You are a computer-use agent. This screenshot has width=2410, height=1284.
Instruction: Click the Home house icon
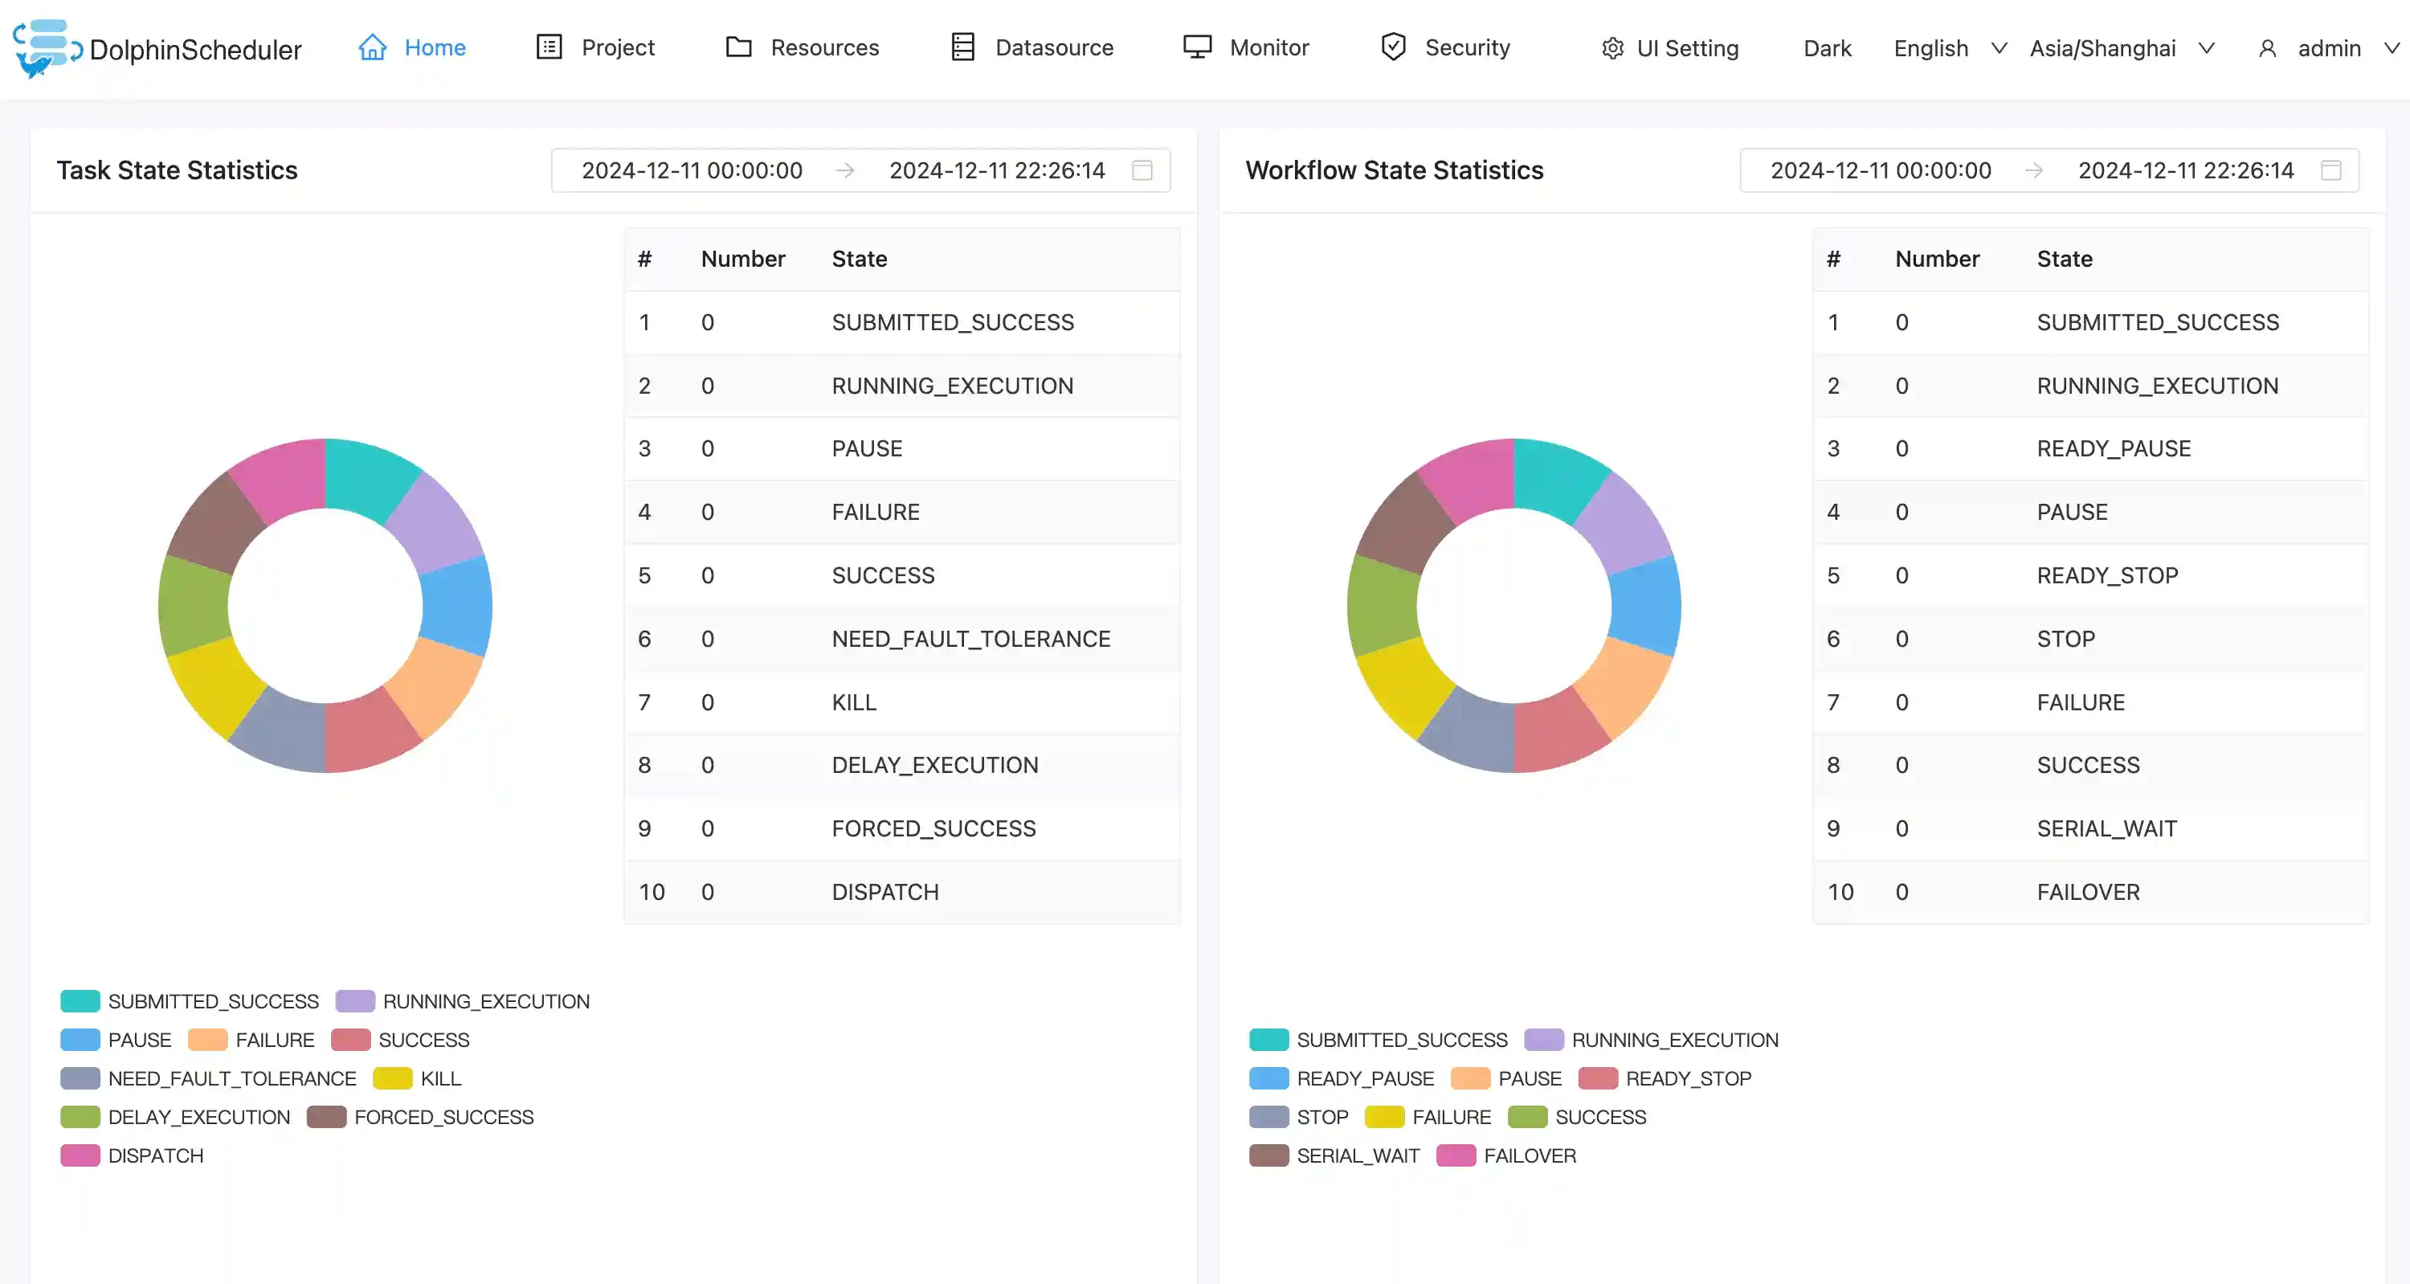(x=373, y=47)
